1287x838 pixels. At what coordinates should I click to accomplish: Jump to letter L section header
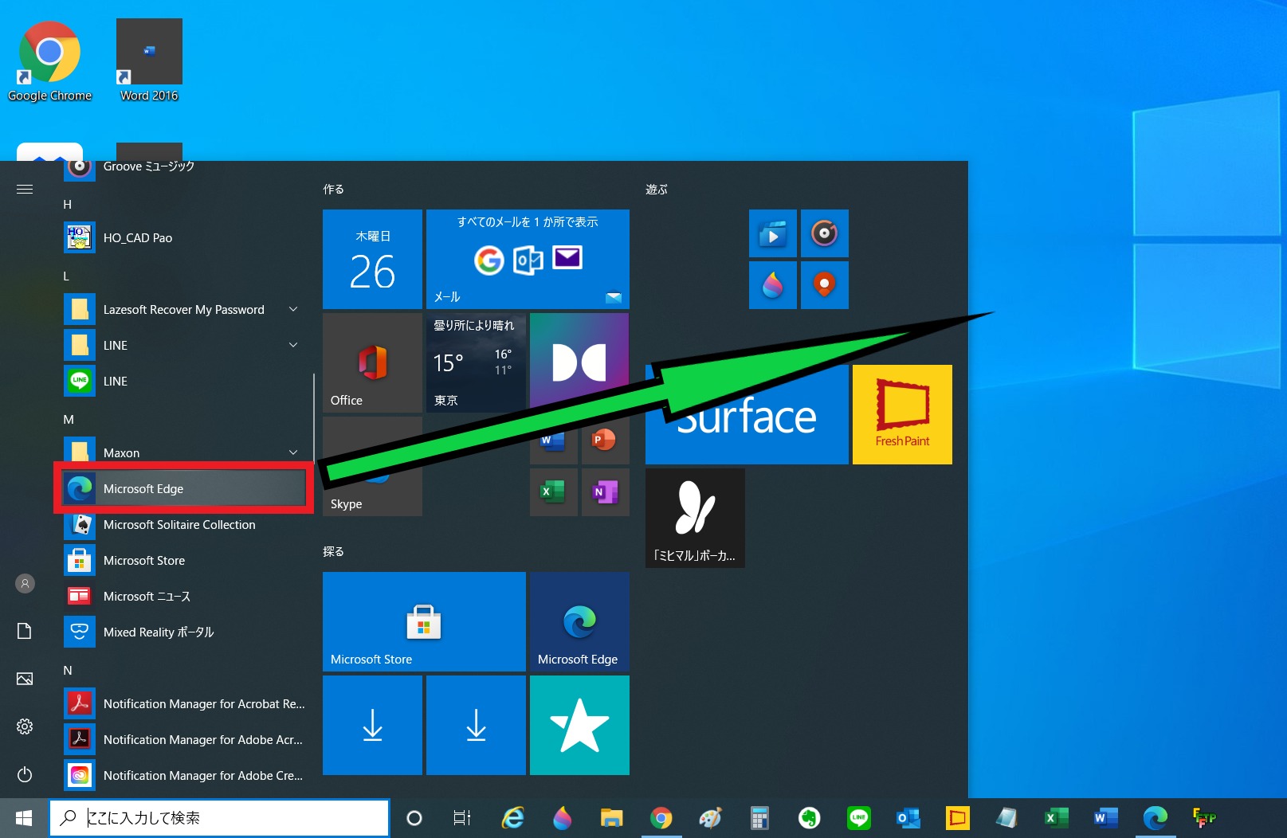coord(66,276)
